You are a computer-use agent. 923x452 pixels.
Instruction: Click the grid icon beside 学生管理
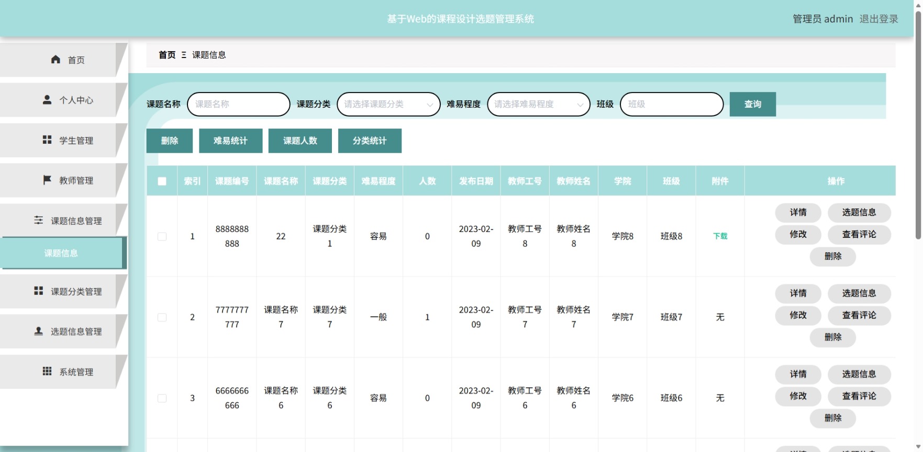[47, 140]
